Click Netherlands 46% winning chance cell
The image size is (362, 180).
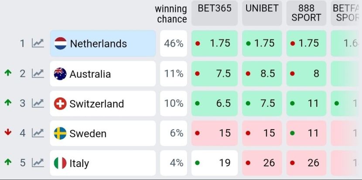point(174,43)
